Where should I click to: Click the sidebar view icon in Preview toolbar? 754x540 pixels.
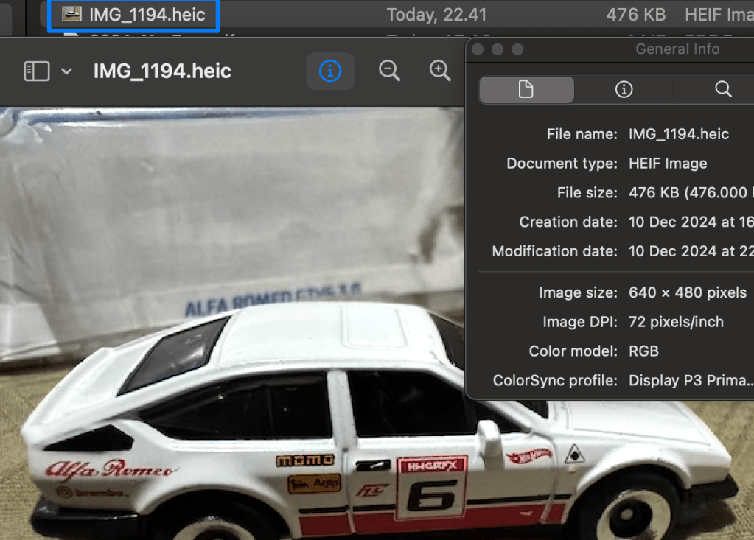(x=36, y=71)
